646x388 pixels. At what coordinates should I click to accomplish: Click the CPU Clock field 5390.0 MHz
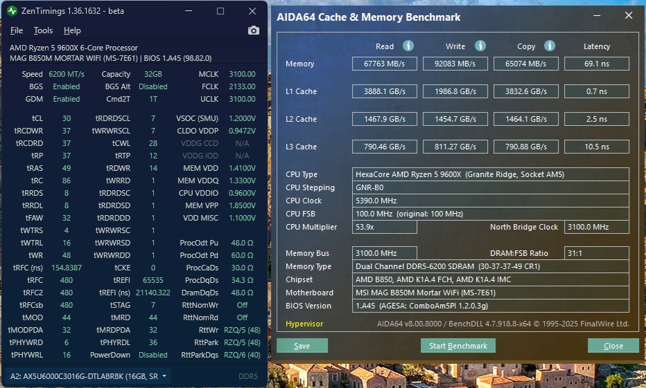[x=490, y=201]
